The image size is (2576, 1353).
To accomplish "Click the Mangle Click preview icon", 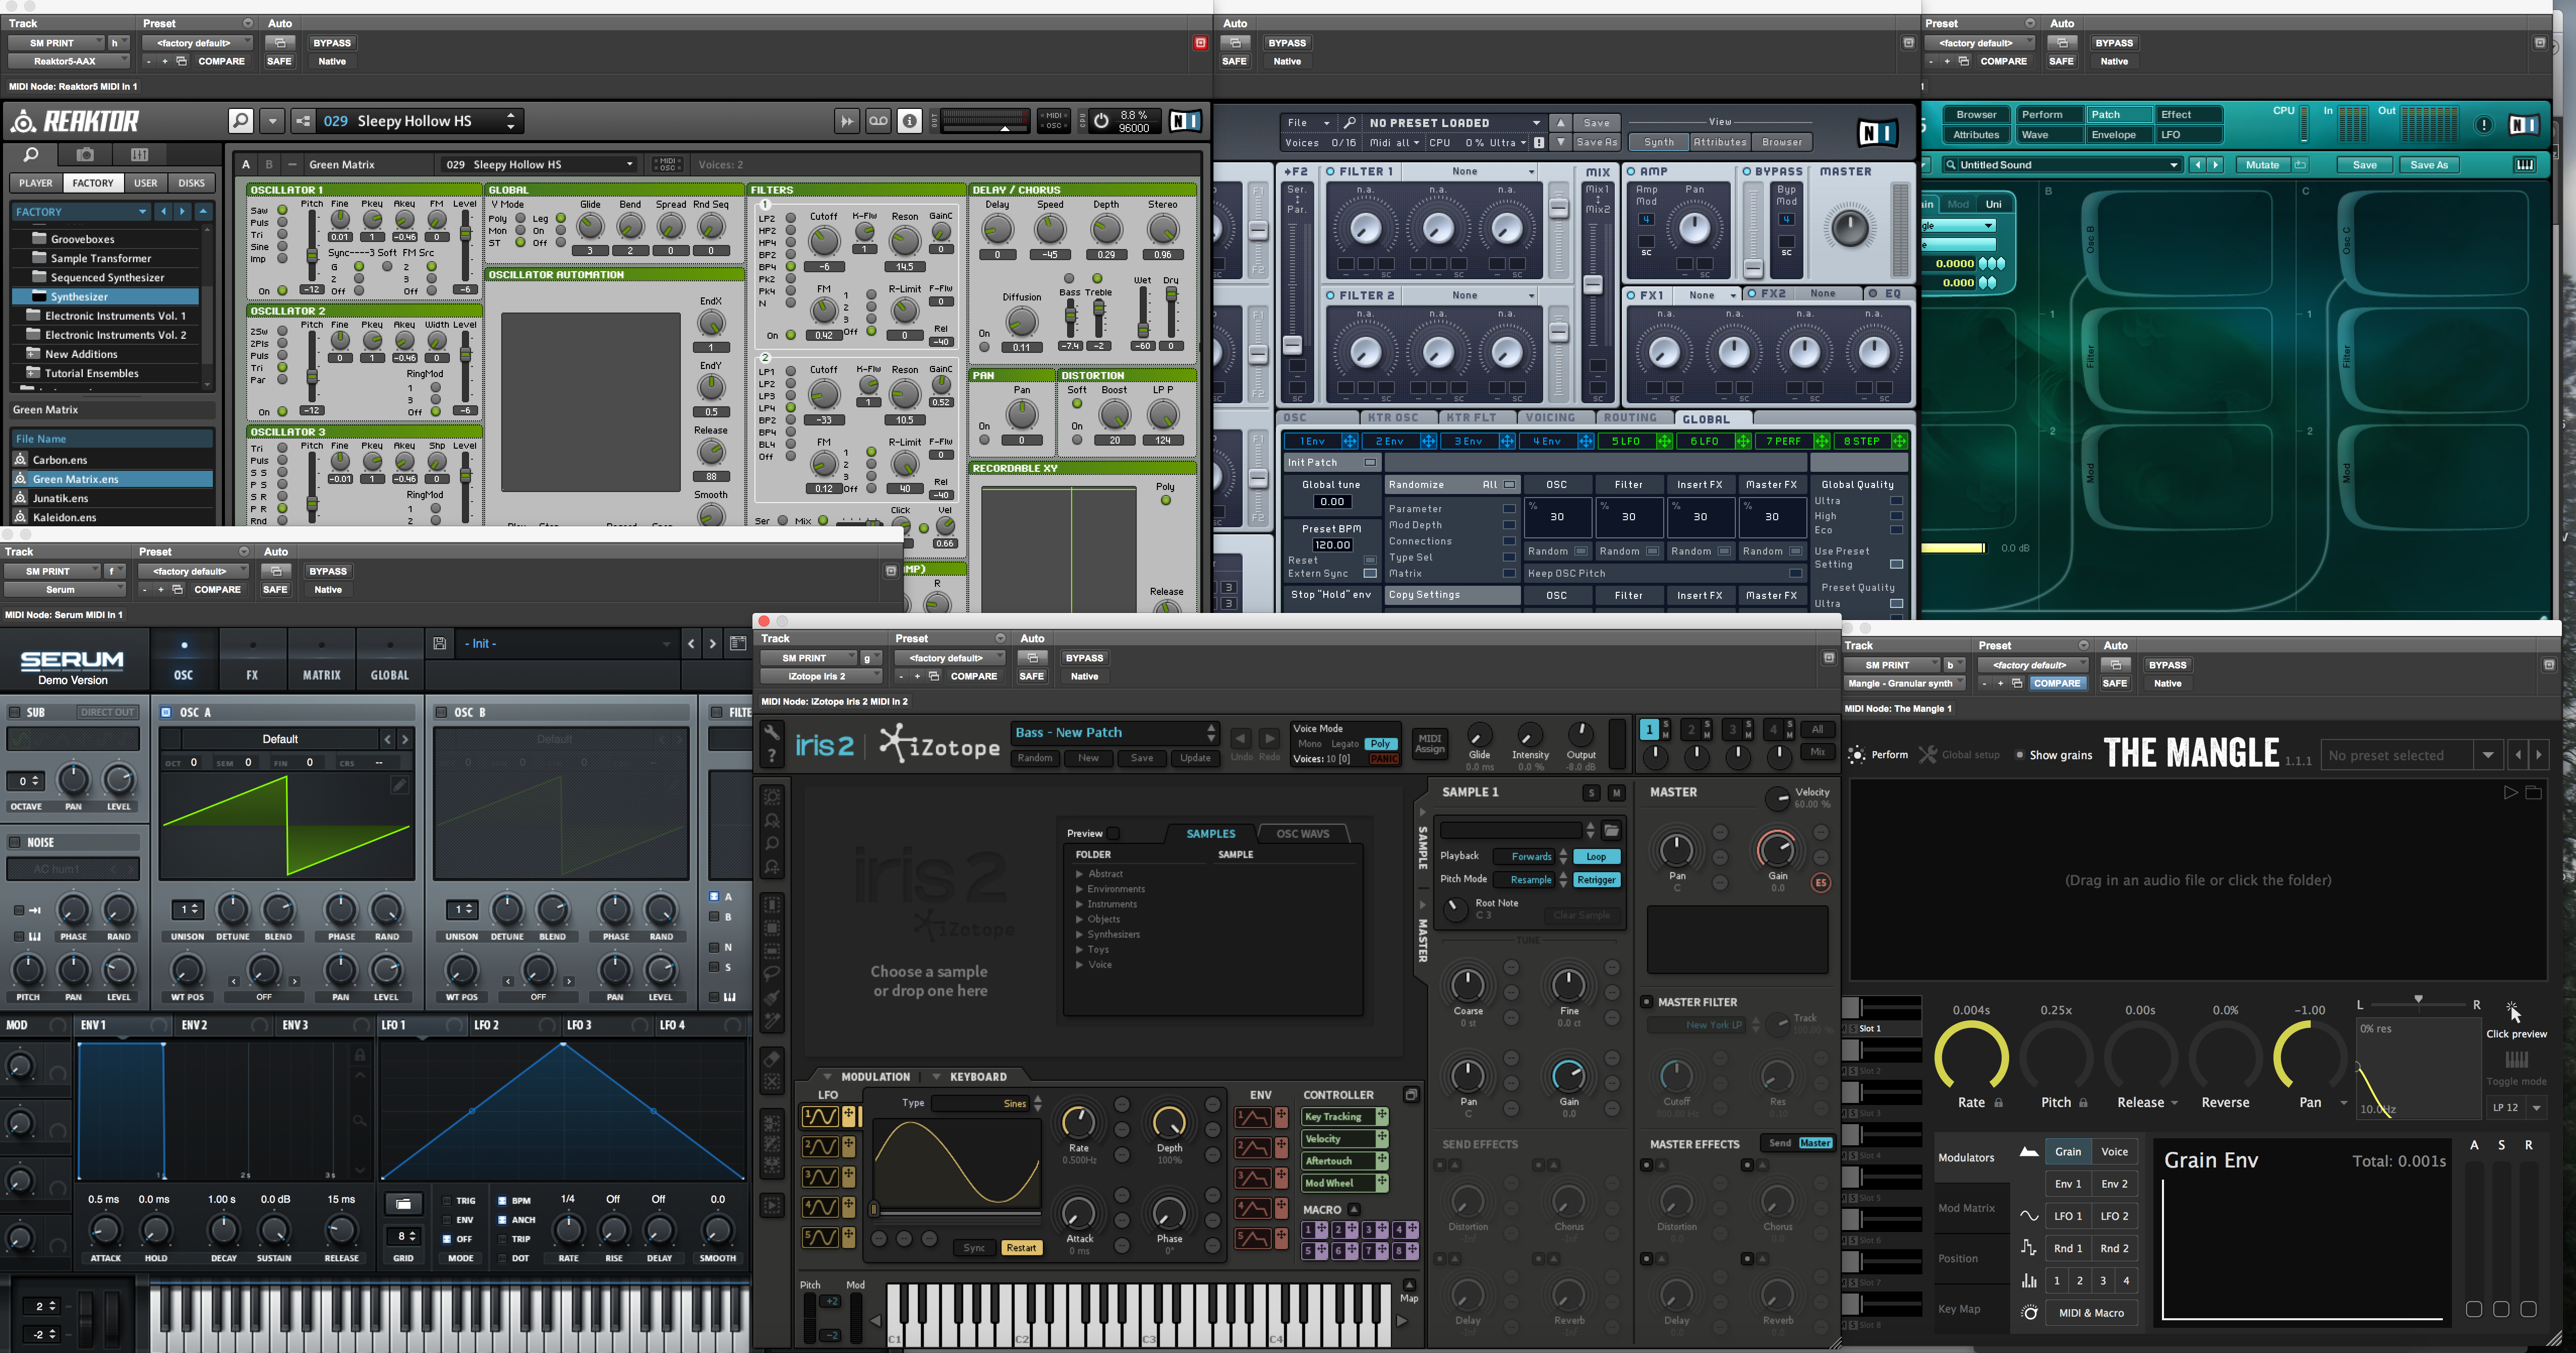I will (2513, 1010).
